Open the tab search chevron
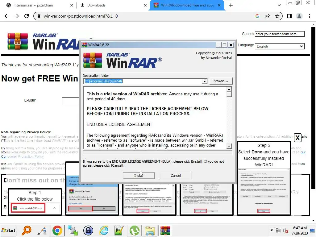This screenshot has width=316, height=237. 279,6
